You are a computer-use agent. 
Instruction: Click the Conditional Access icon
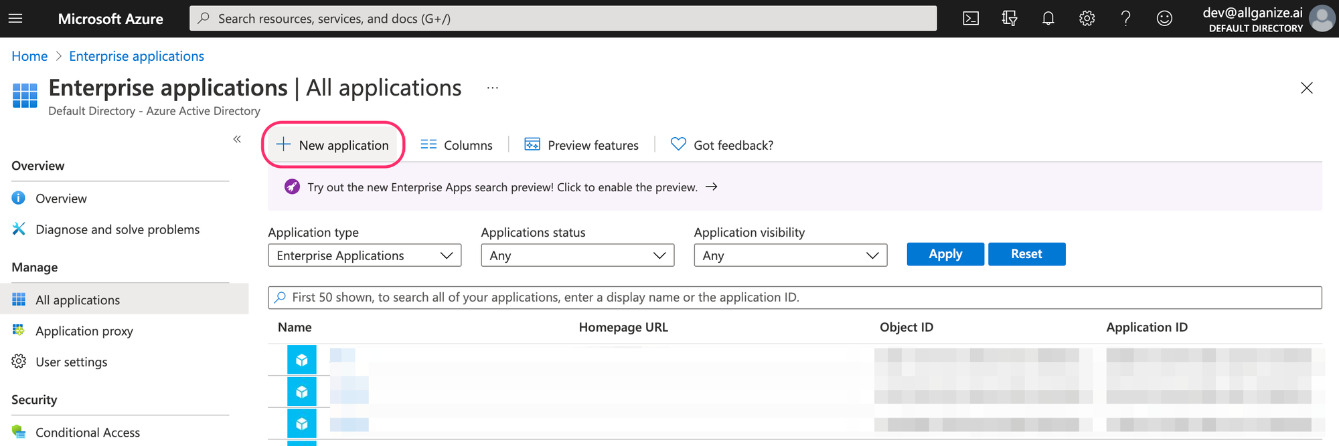click(19, 432)
